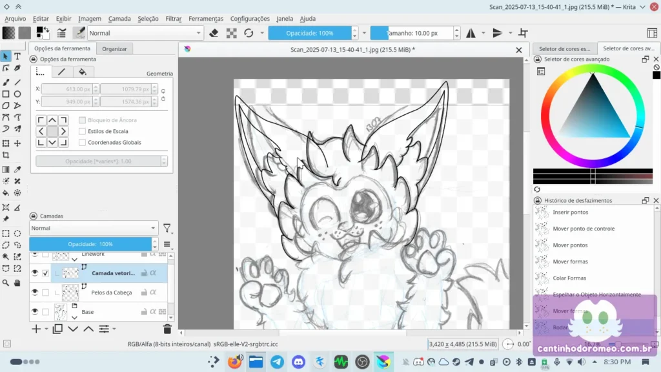Open the layer properties dropdown arrow
Viewport: 661px width, 372px height.
click(x=114, y=329)
